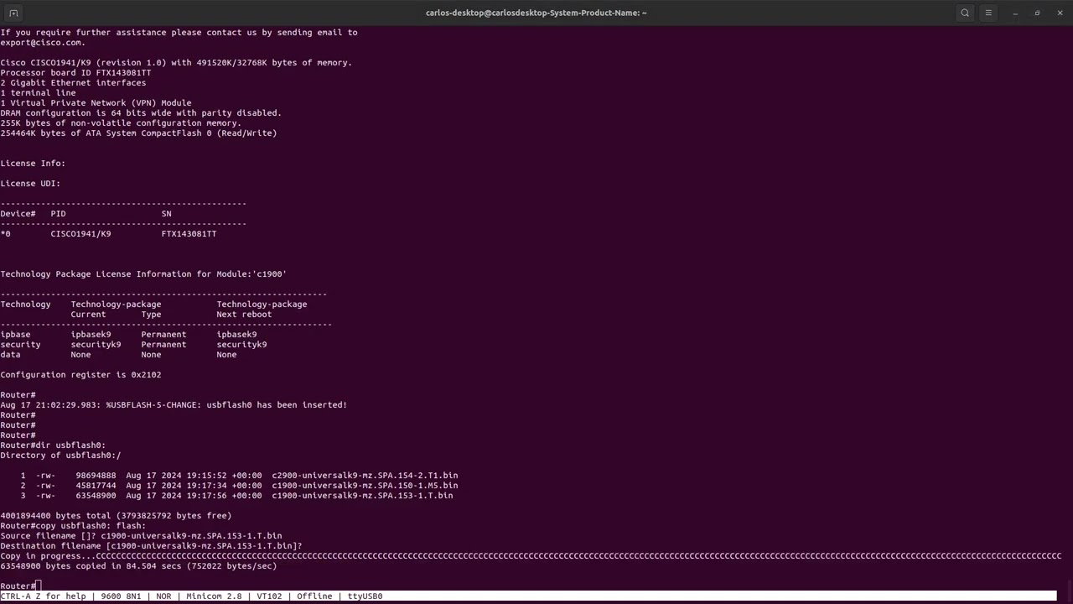The width and height of the screenshot is (1073, 604).
Task: Minimize the terminal window
Action: point(1015,13)
